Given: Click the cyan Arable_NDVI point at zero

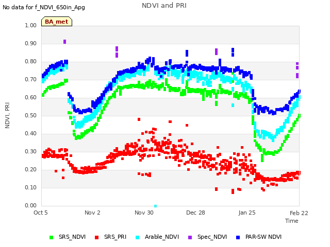Looking at the screenshot, I should (155, 206).
